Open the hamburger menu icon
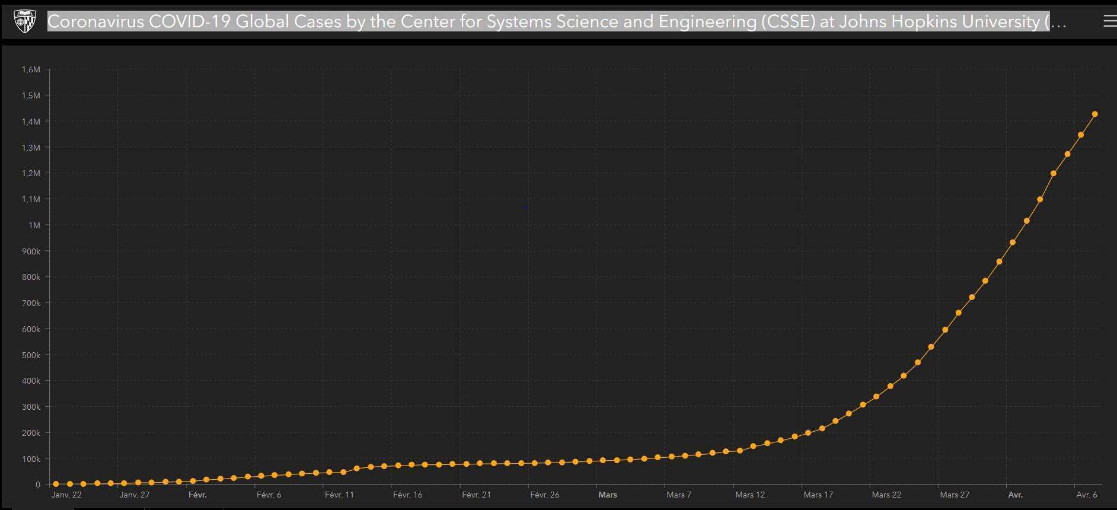Screen dimensions: 1117x510 coord(1110,21)
